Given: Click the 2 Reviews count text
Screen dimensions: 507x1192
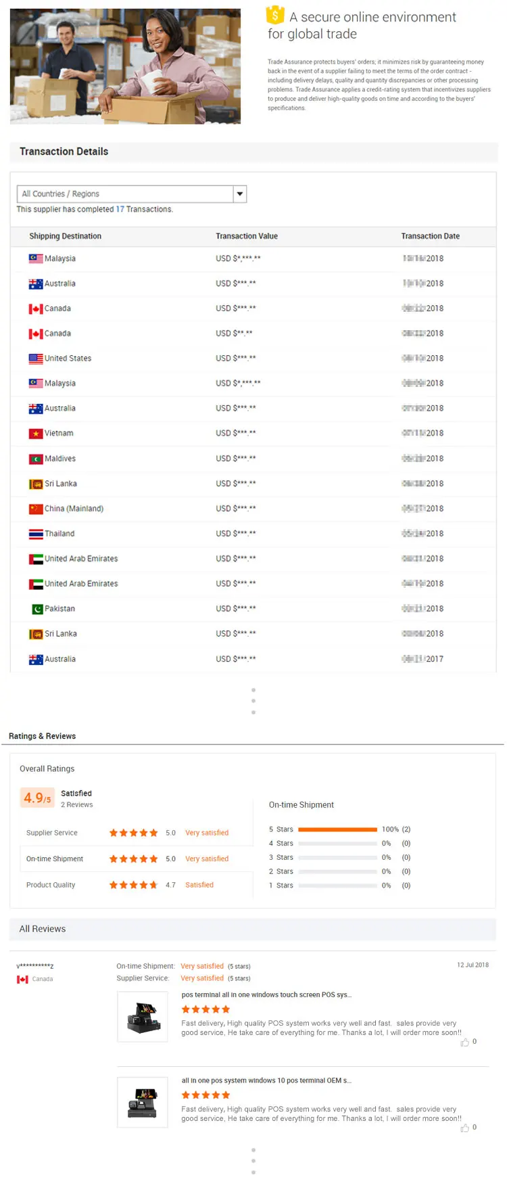Looking at the screenshot, I should (76, 805).
